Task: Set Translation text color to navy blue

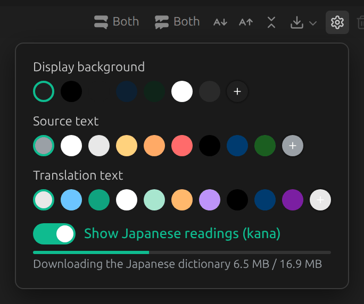Action: pos(265,200)
